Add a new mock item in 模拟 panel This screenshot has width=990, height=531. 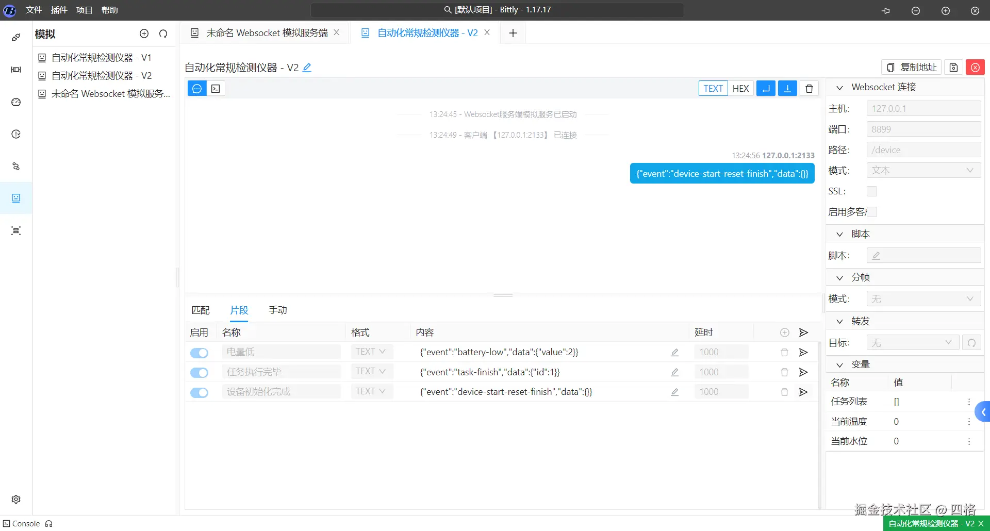(144, 34)
